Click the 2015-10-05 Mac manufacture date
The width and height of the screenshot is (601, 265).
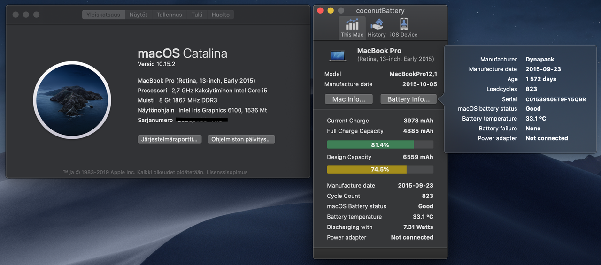[x=420, y=84]
